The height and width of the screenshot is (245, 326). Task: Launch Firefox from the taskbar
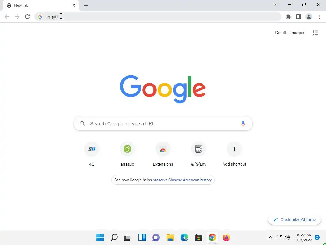click(x=226, y=237)
